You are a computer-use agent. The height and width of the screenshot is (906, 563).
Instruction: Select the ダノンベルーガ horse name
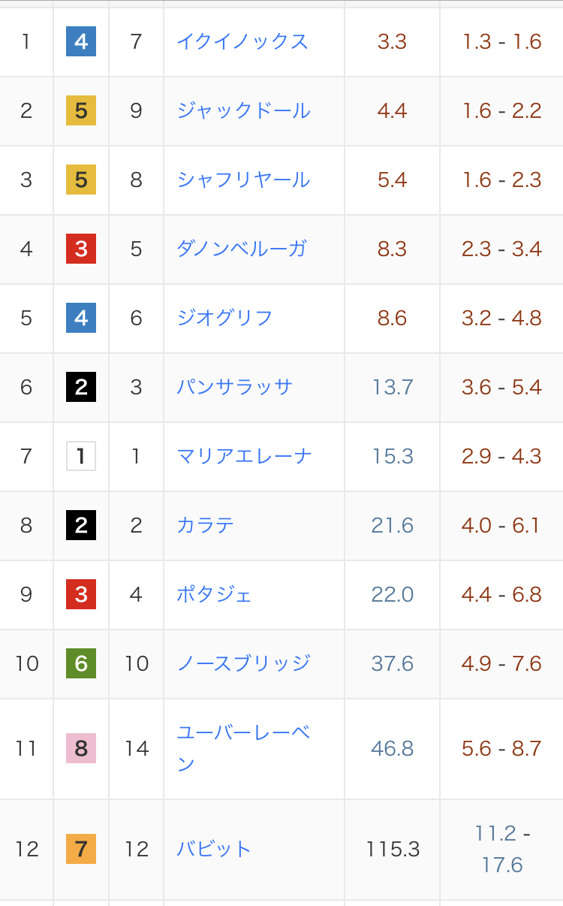point(242,249)
